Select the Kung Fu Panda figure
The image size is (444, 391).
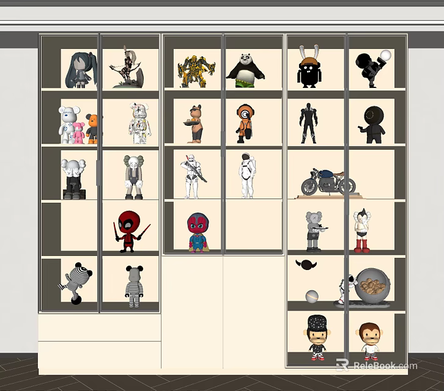245,70
